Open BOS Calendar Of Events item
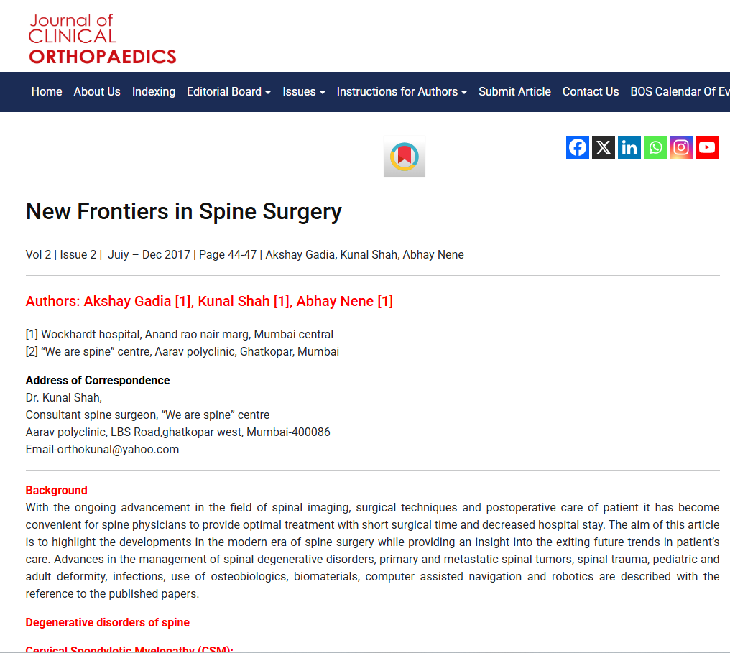 pos(680,92)
